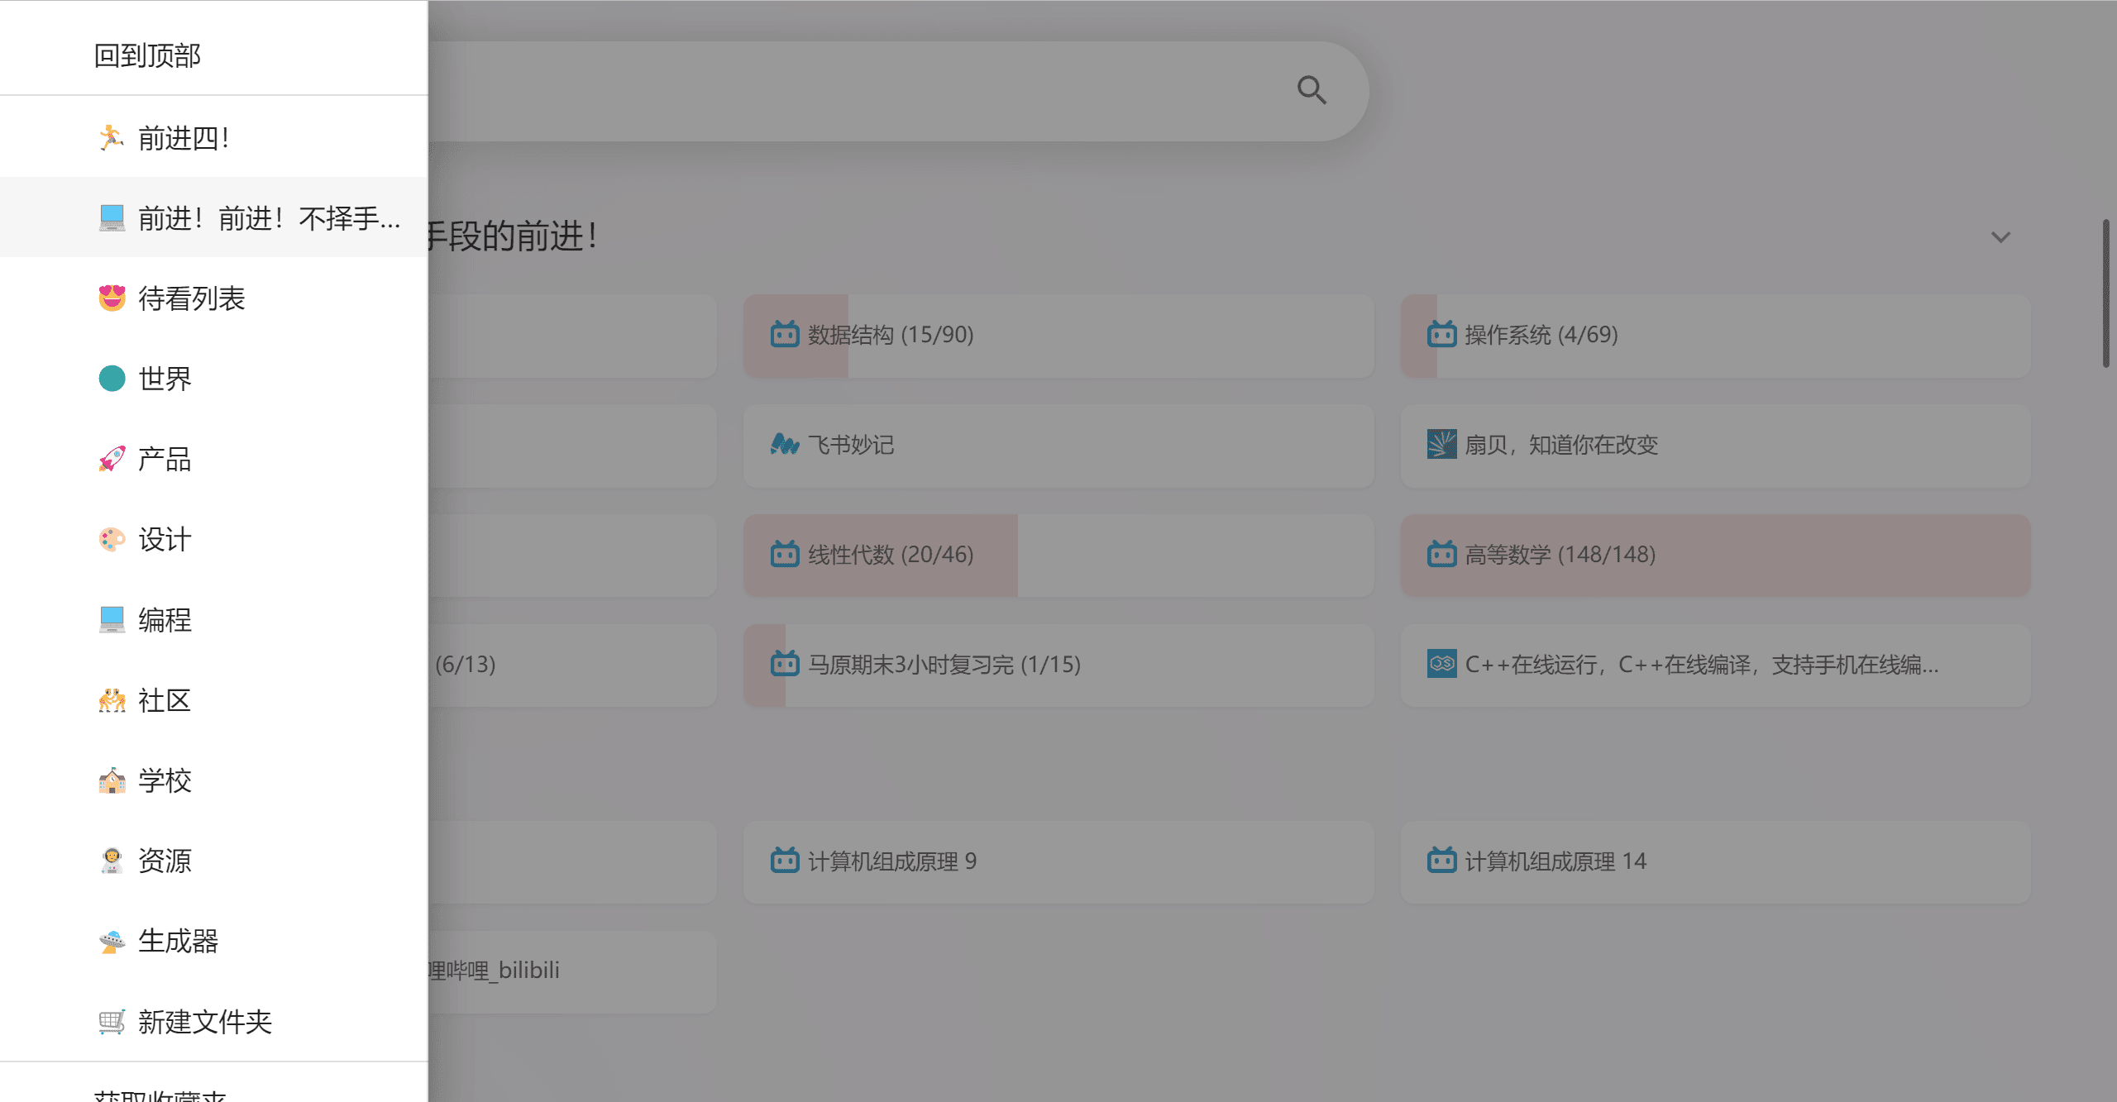Click the 飞书妙记 bookmark icon
Image resolution: width=2117 pixels, height=1102 pixels.
[x=784, y=445]
